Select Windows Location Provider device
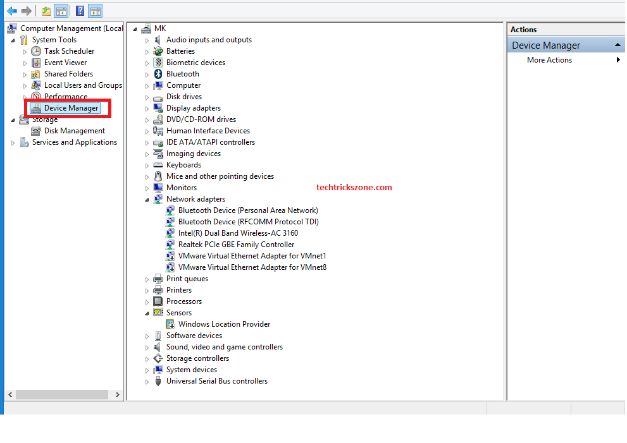This screenshot has width=627, height=443. click(x=224, y=324)
